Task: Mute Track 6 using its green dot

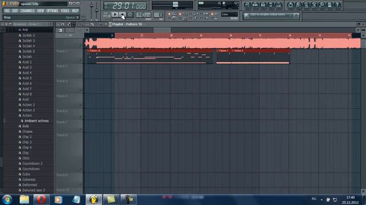Action: (81, 117)
